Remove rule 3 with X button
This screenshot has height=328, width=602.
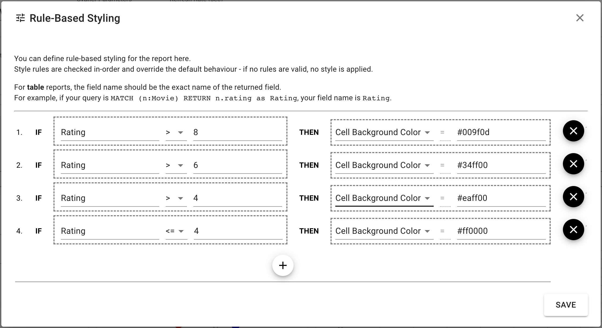point(573,197)
